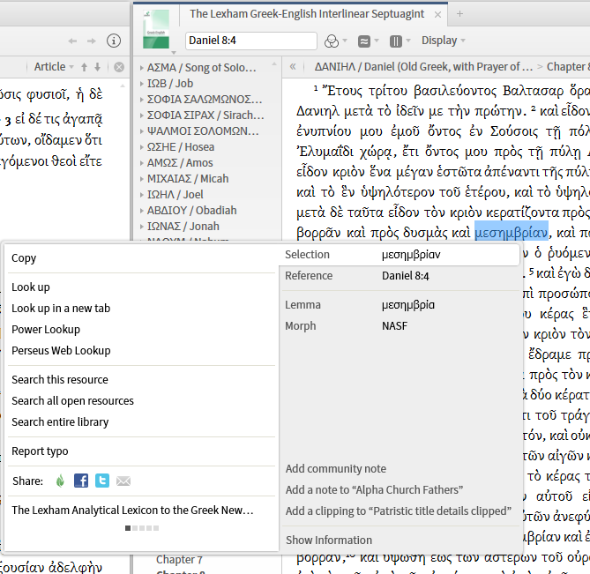The image size is (590, 574).
Task: Open the Article navigation dropdown
Action: (54, 67)
